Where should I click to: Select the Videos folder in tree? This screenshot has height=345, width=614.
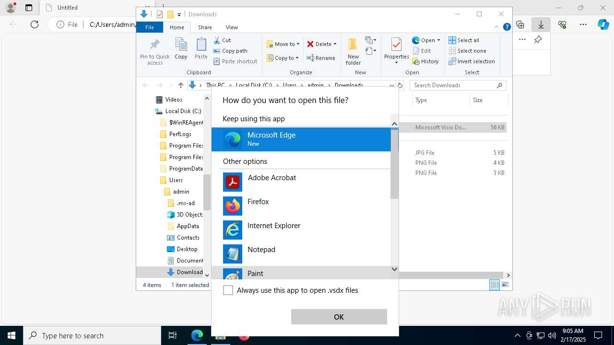pyautogui.click(x=169, y=100)
